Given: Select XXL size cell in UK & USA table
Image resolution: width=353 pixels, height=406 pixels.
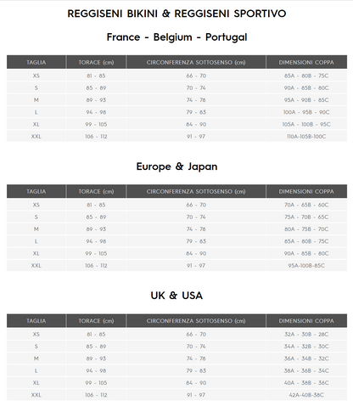Looking at the screenshot, I should click(36, 395).
